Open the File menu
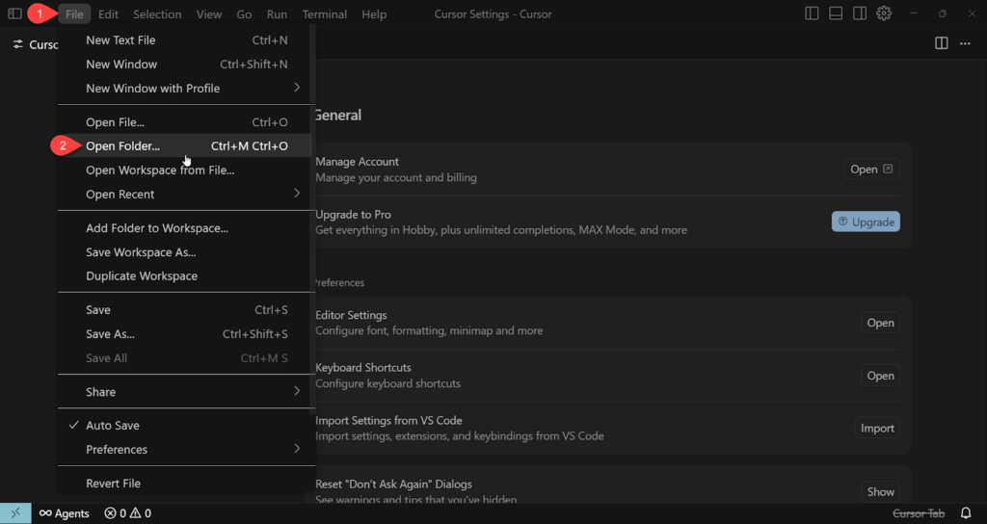The height and width of the screenshot is (524, 987). pos(74,13)
